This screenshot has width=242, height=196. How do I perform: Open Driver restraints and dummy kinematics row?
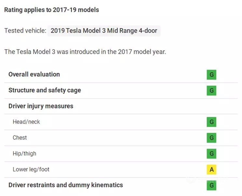pos(66,185)
